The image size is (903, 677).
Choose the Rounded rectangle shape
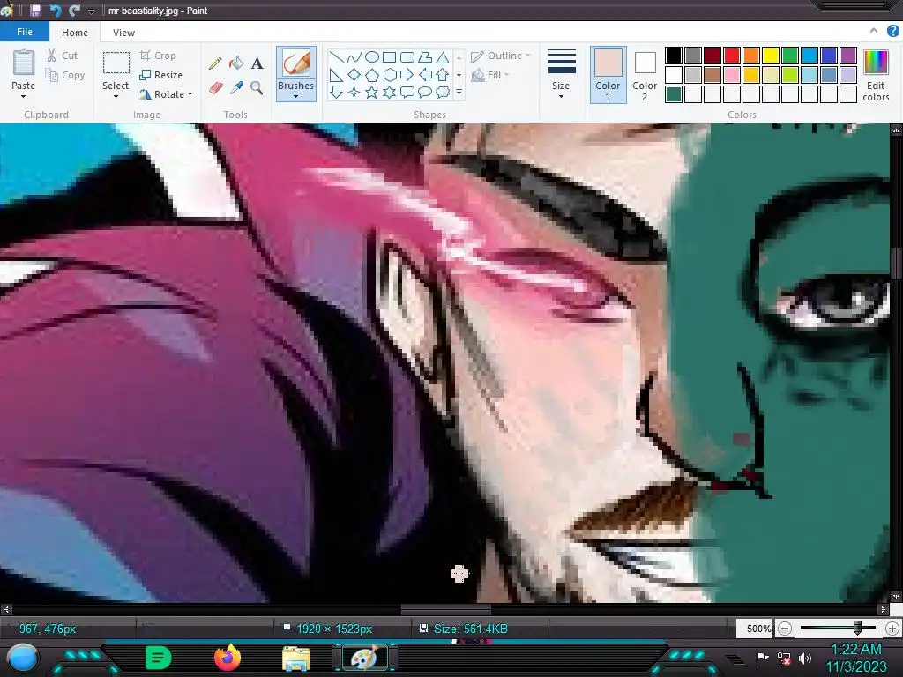coord(407,57)
